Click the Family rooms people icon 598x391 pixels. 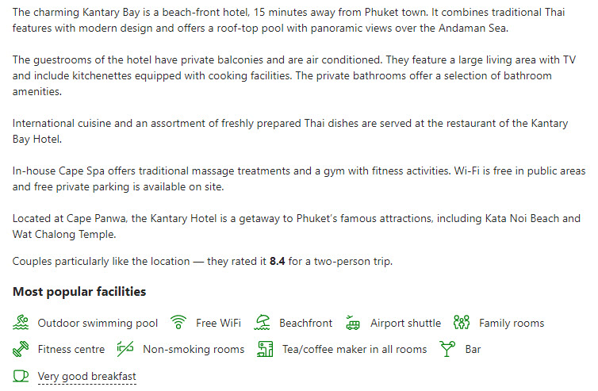(x=461, y=322)
